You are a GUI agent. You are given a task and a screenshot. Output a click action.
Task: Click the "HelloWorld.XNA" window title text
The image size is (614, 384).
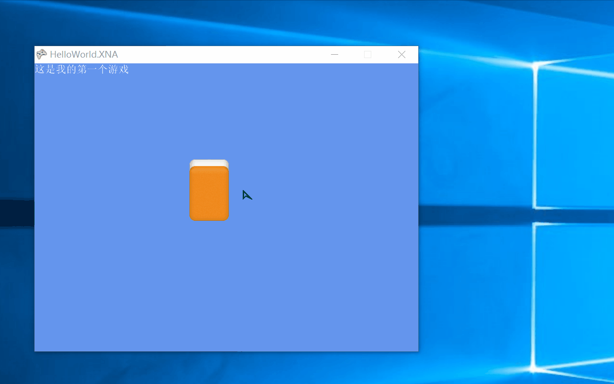tap(83, 55)
